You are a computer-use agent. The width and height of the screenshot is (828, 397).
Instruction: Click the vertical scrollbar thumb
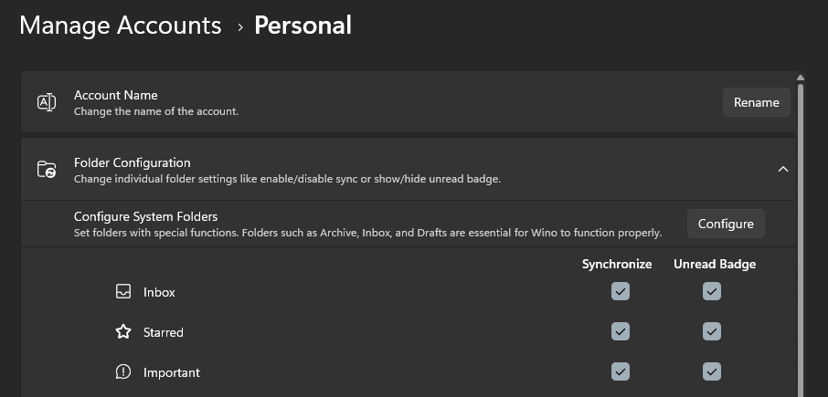coord(800,240)
